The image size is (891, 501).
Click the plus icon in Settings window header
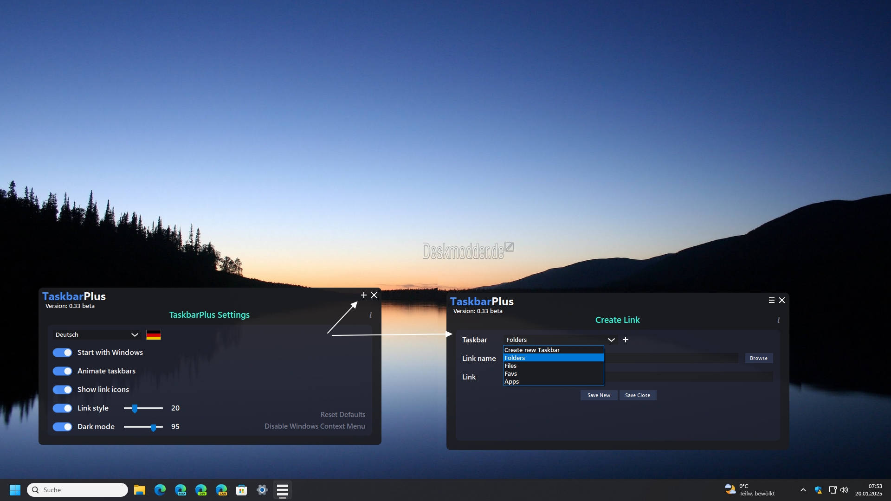click(364, 295)
